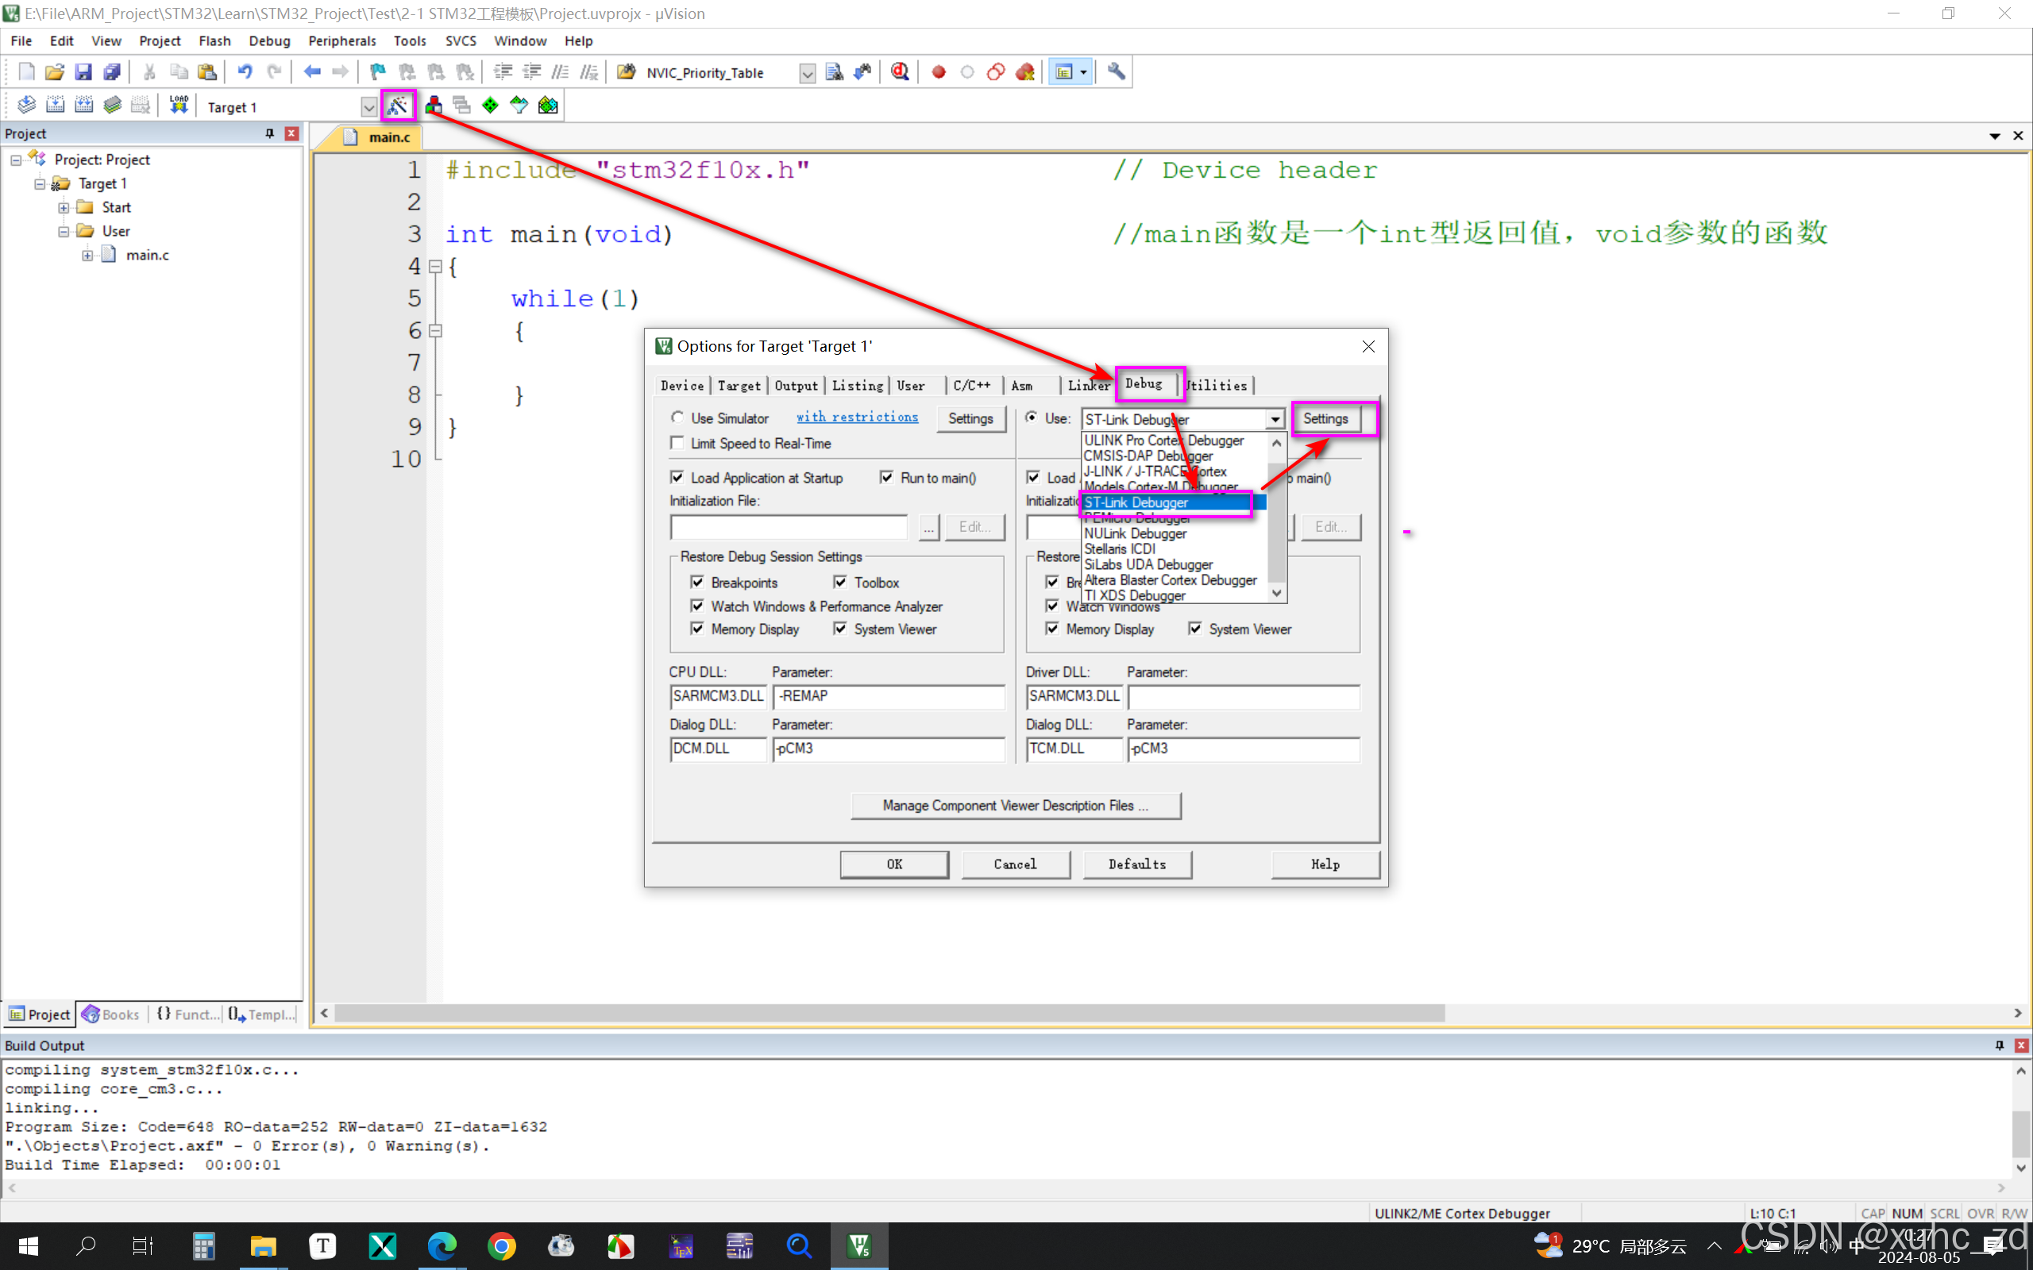Viewport: 2033px width, 1270px height.
Task: Click the simulator CPU DLL Parameter field
Action: (x=888, y=696)
